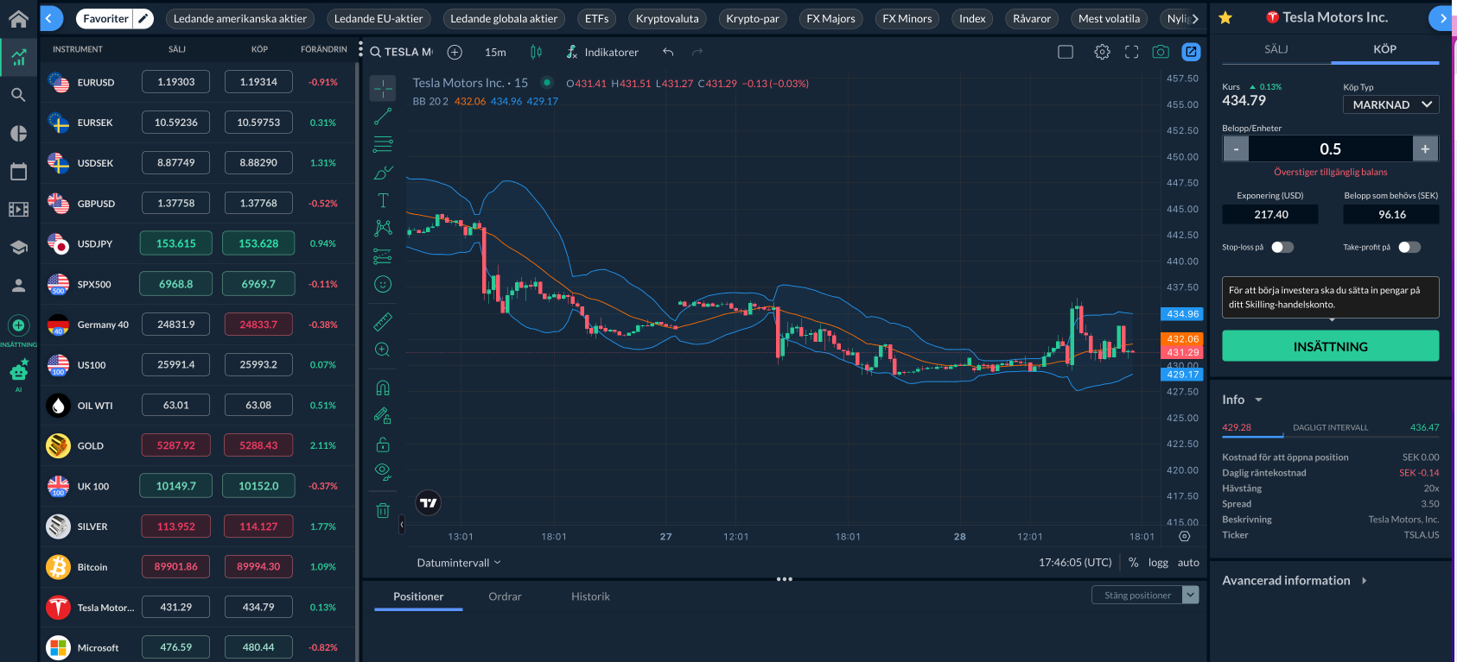Image resolution: width=1457 pixels, height=662 pixels.
Task: Increase amount with the plus stepper
Action: click(x=1425, y=149)
